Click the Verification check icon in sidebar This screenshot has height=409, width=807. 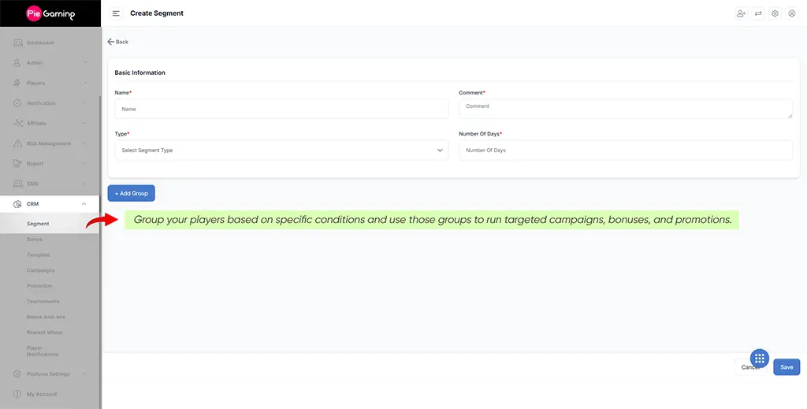17,103
